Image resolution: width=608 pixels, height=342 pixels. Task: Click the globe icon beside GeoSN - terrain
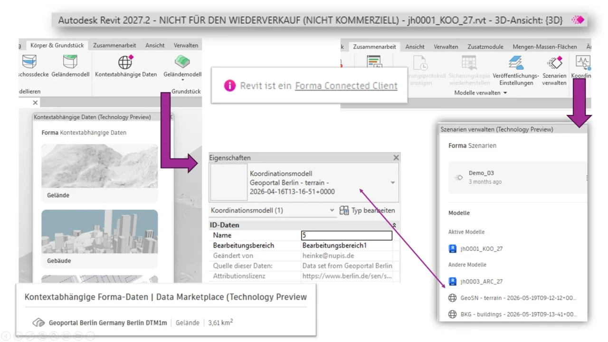coord(452,298)
